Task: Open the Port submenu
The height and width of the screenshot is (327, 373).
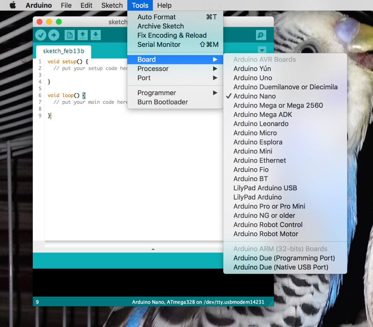Action: point(144,78)
